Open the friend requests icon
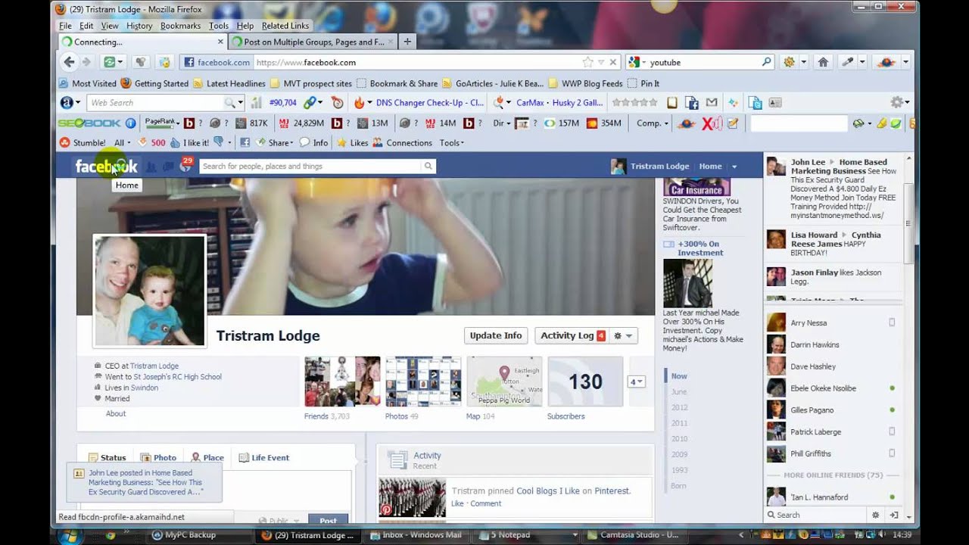This screenshot has height=545, width=969. pos(151,167)
